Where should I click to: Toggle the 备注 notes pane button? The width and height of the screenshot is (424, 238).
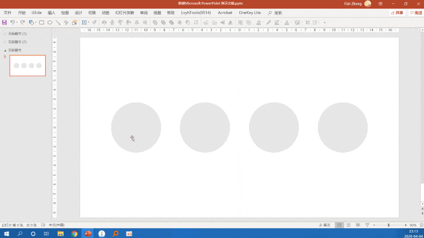(325, 225)
